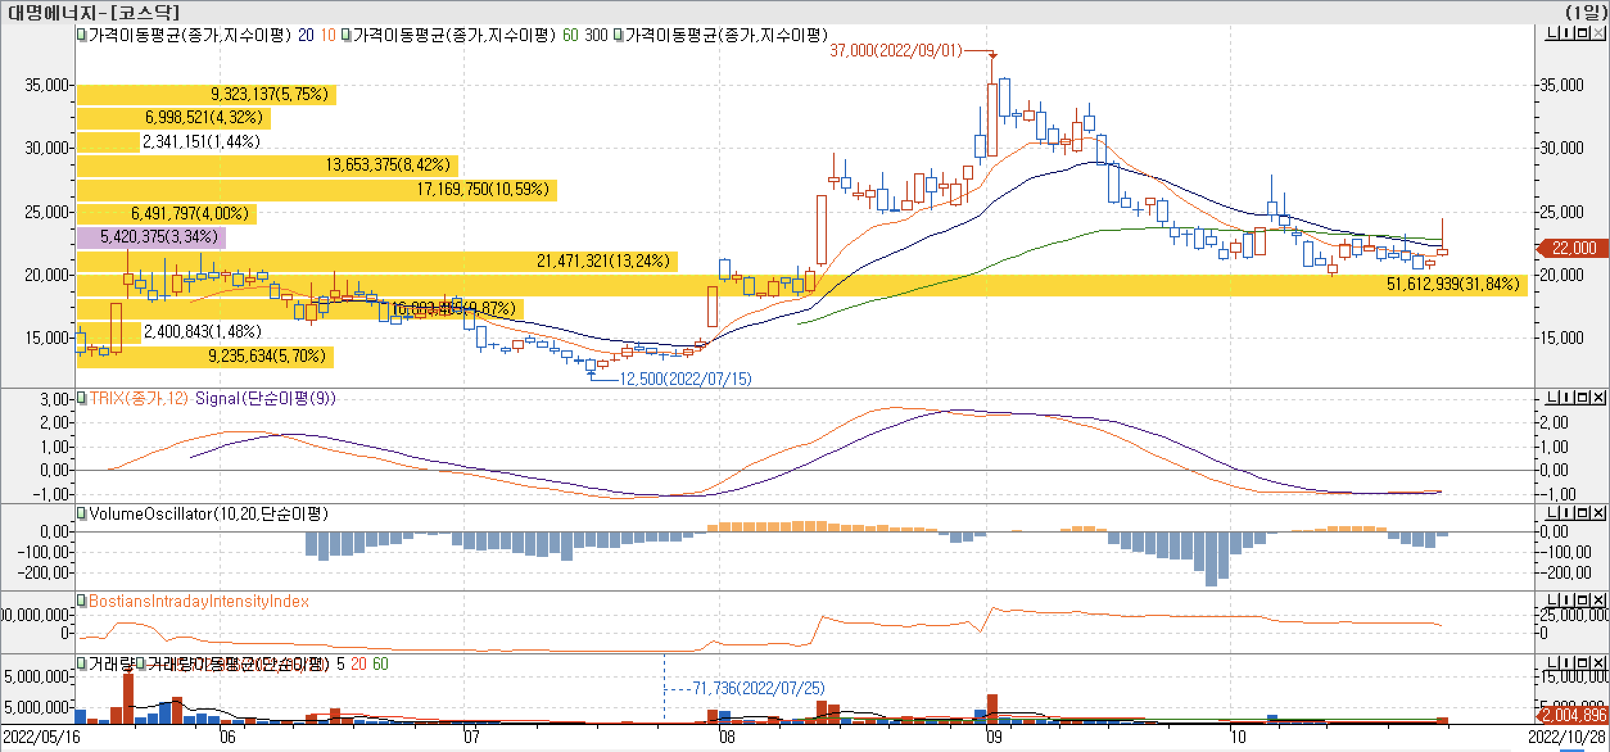Toggle the first 가격이동평균 indicator marker box

(x=82, y=35)
